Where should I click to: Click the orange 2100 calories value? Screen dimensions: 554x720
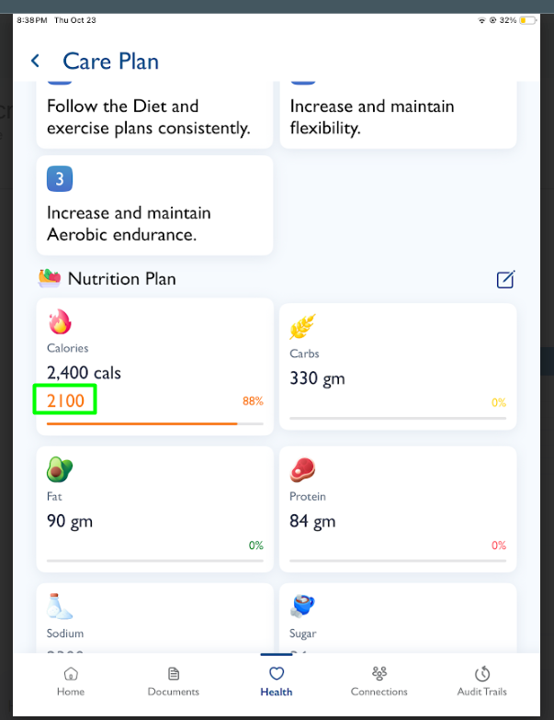coord(65,400)
